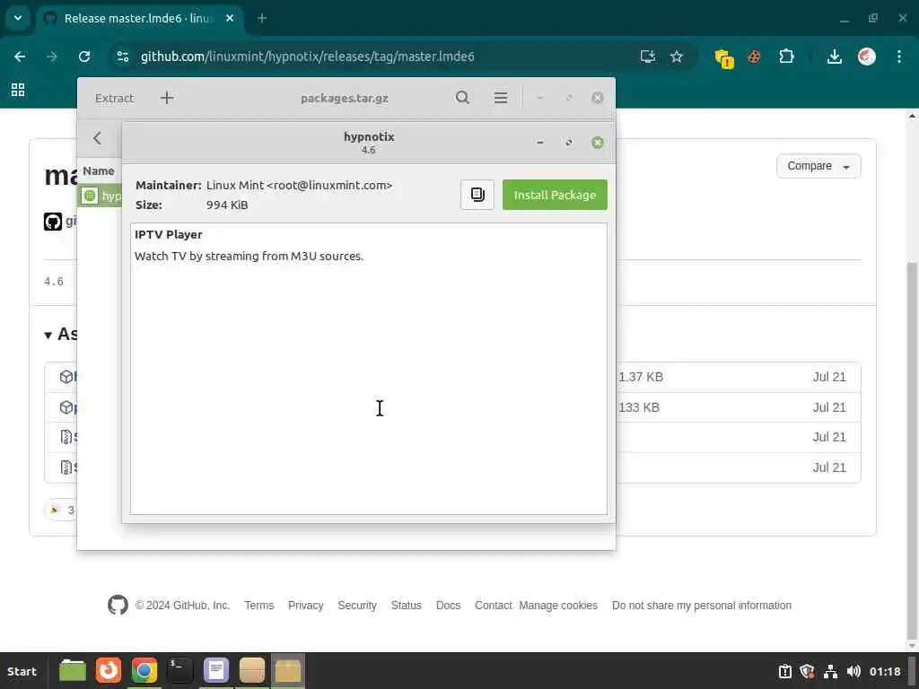Open Chrome three-dot menu
The width and height of the screenshot is (919, 689).
[x=899, y=57]
